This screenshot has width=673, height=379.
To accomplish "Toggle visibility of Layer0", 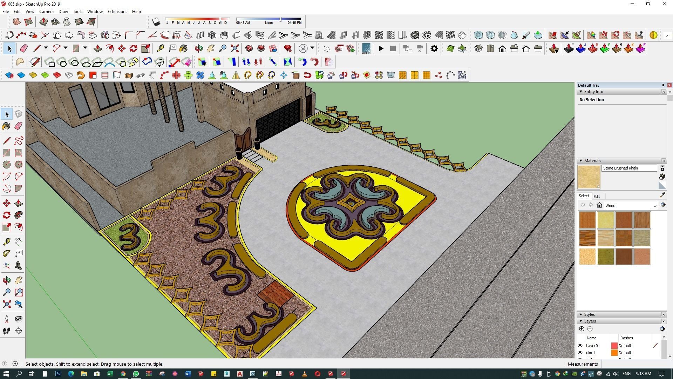I will 580,346.
